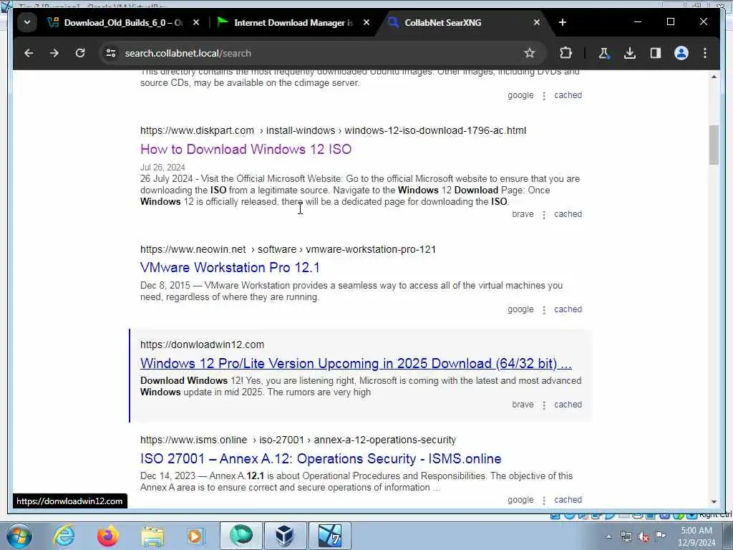Click the scrollbar down arrow
The width and height of the screenshot is (733, 550).
point(714,501)
